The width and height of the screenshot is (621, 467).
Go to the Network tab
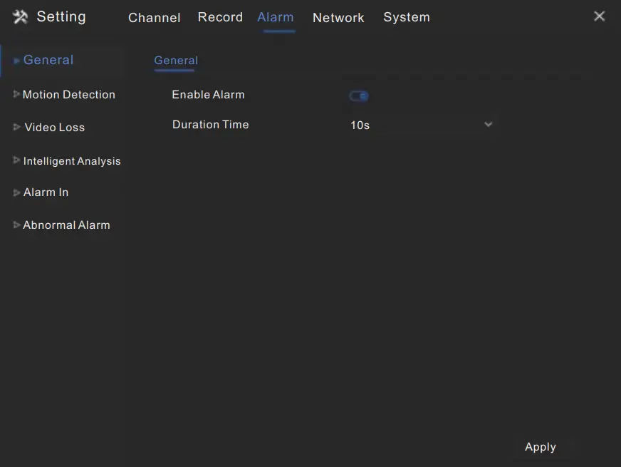pos(338,18)
